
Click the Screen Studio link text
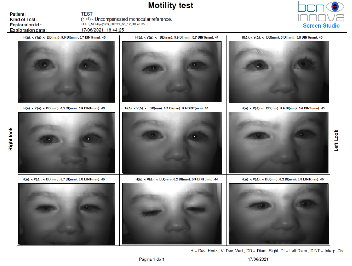pos(321,26)
